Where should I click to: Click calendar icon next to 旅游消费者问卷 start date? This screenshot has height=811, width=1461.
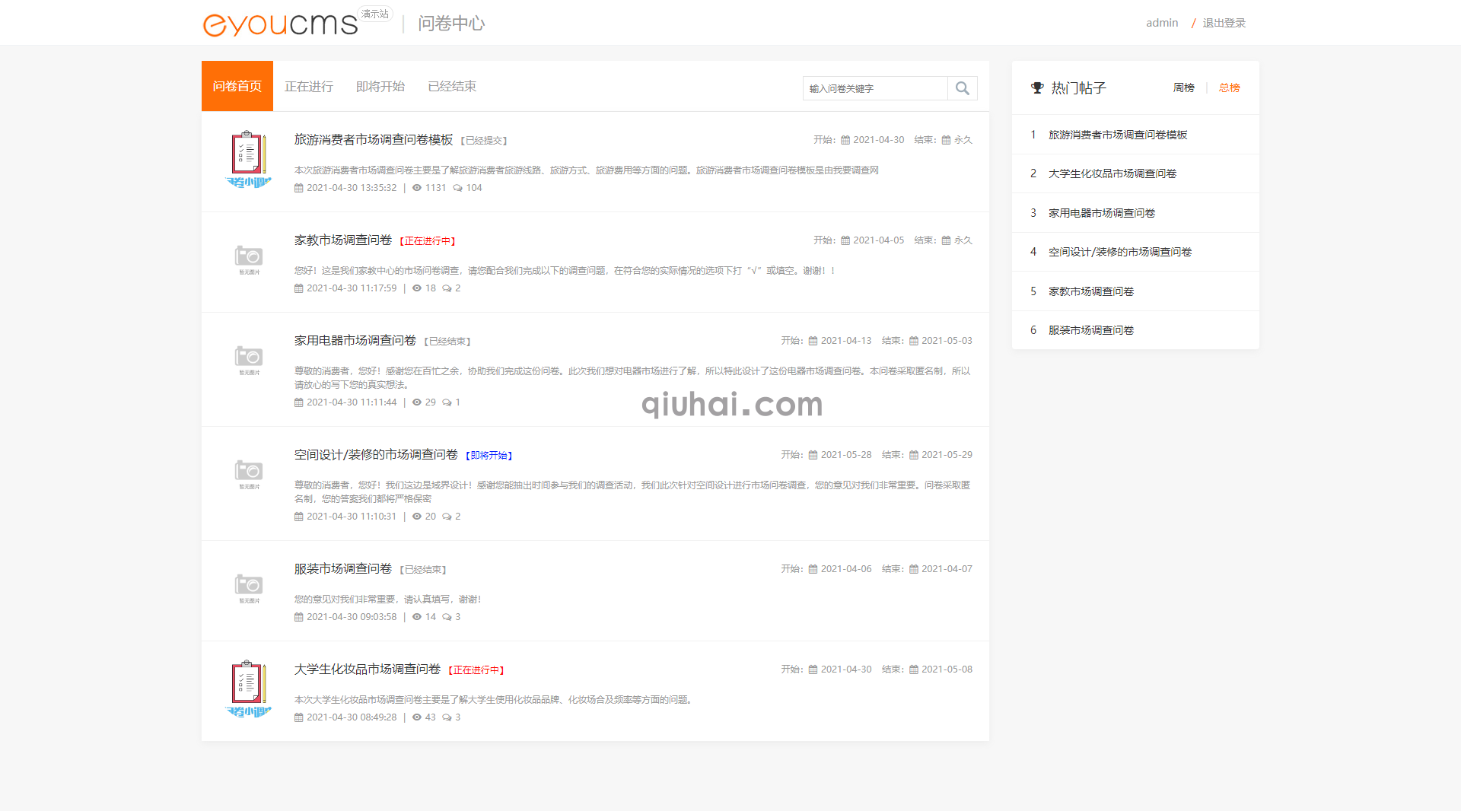pos(847,139)
